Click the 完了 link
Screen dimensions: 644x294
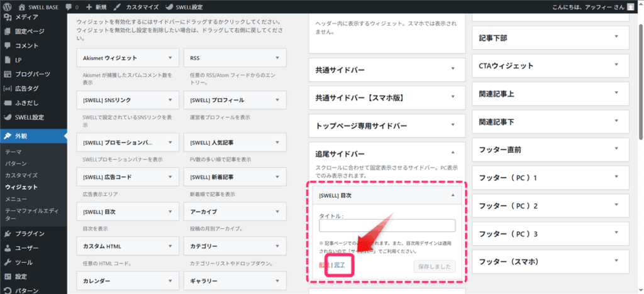(x=339, y=265)
